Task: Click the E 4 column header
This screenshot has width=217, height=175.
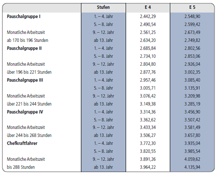Action: [x=148, y=7]
